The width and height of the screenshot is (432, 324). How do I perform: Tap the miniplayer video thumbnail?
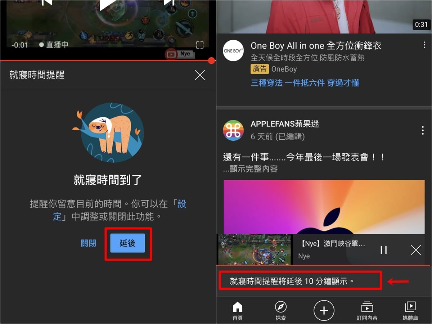click(255, 249)
